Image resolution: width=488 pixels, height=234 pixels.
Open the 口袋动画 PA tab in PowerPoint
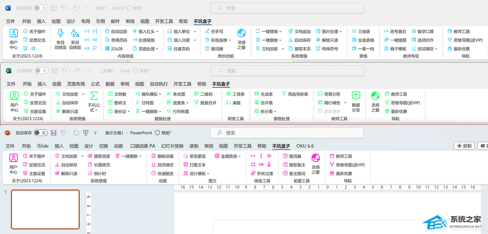tap(143, 146)
